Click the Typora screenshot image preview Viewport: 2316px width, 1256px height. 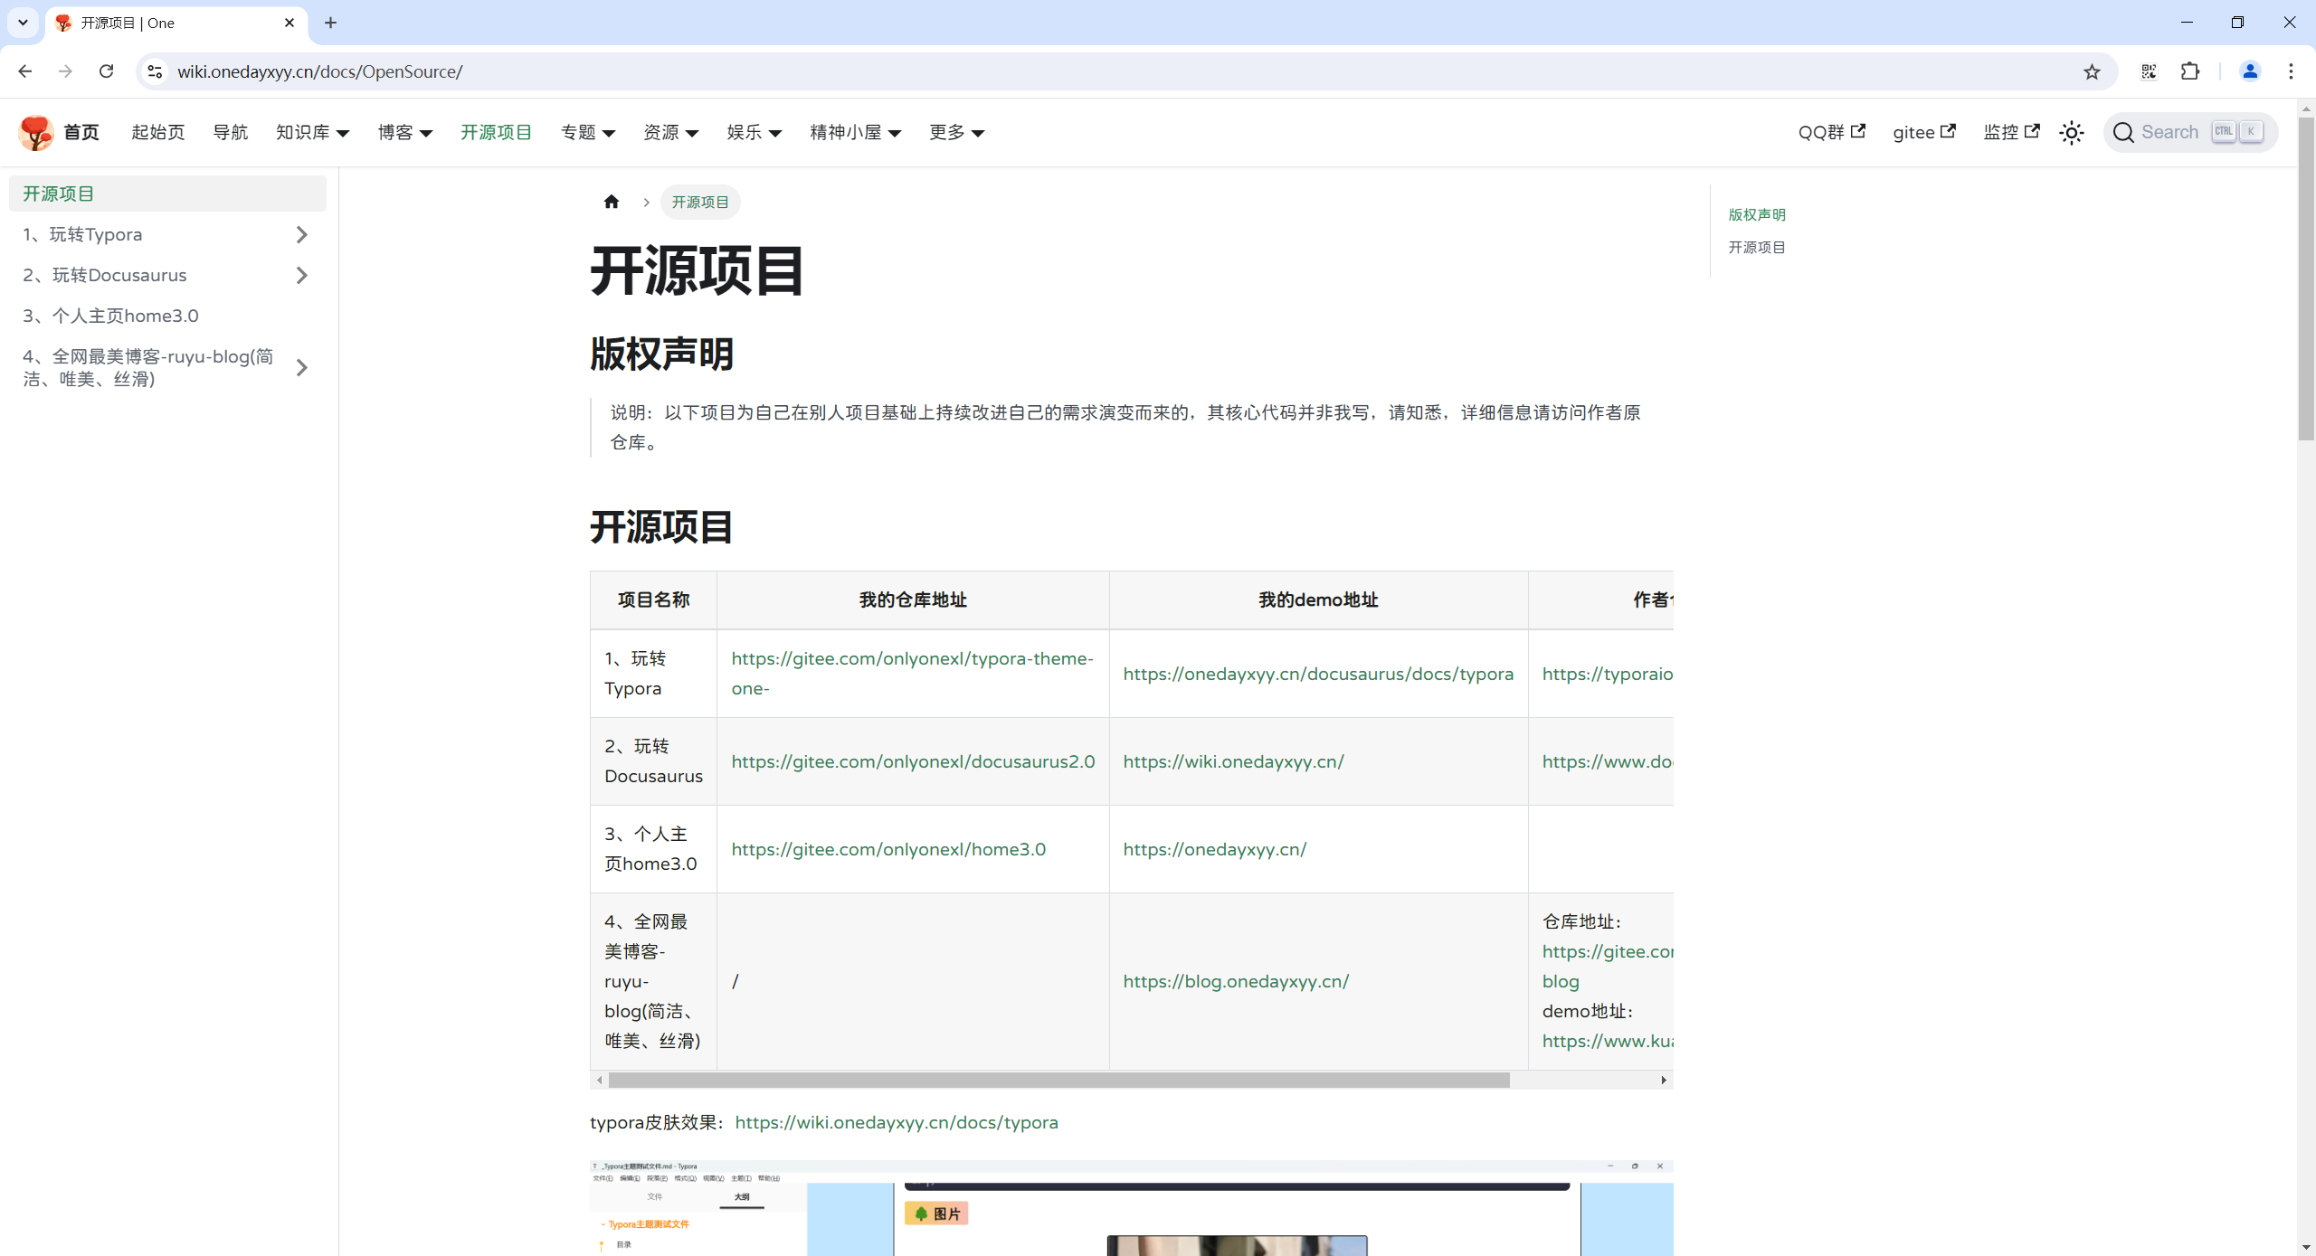click(x=1131, y=1207)
